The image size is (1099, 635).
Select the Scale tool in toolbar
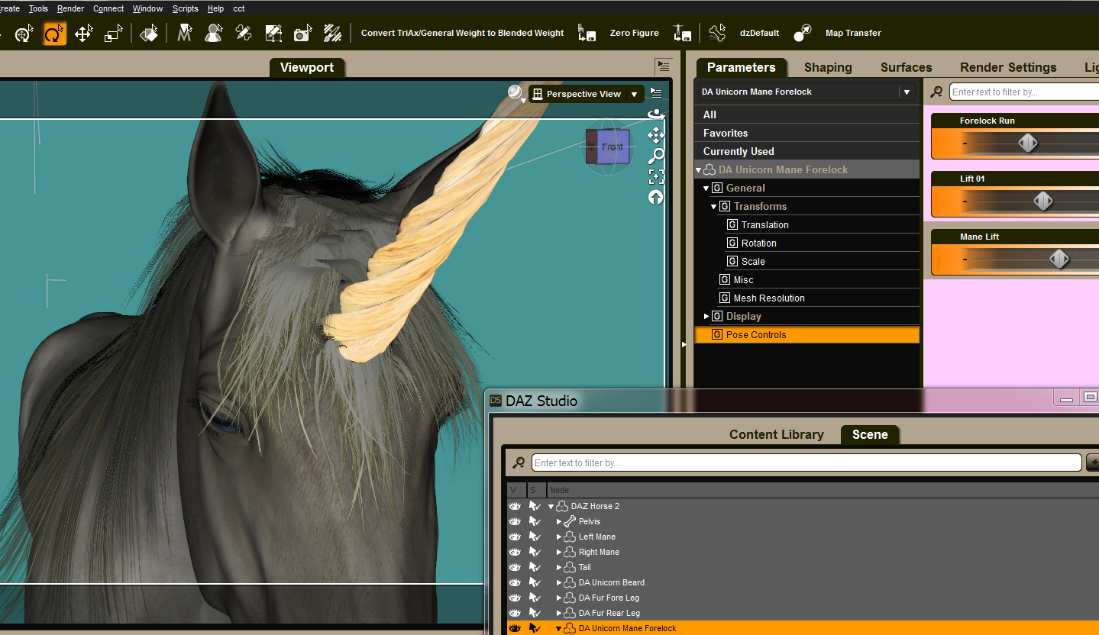114,34
